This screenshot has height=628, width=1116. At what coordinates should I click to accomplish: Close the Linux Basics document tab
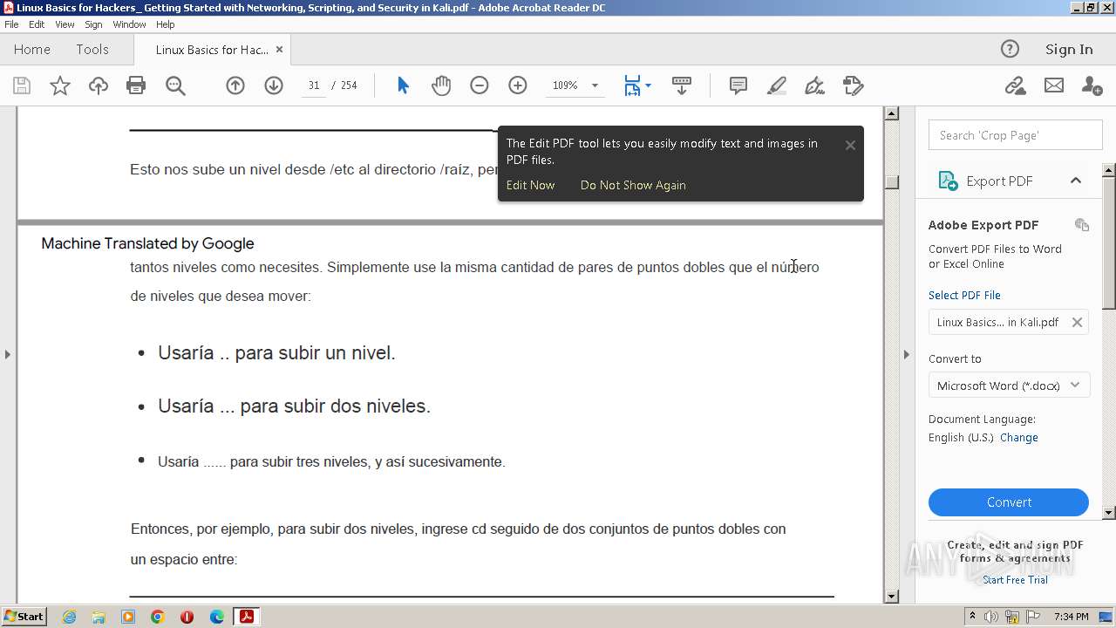279,50
